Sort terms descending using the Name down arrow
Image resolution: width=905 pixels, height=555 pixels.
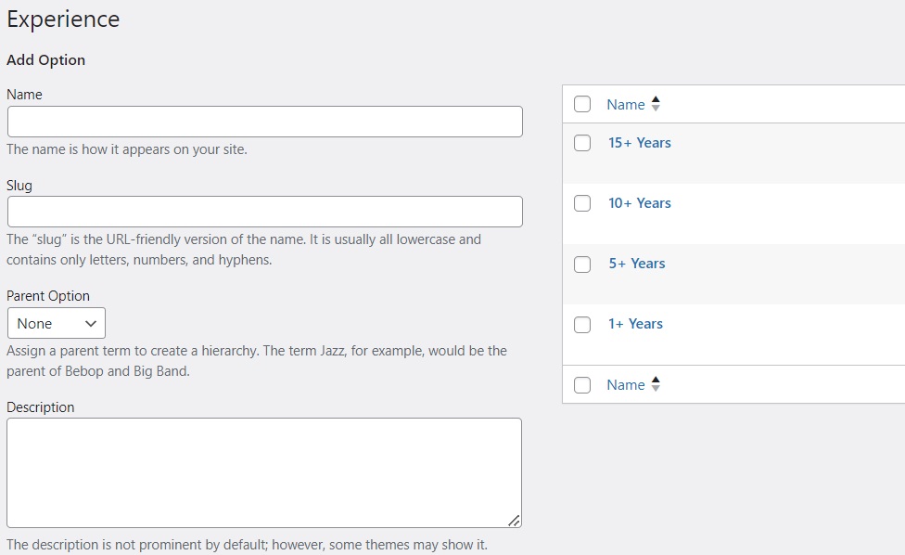click(655, 109)
